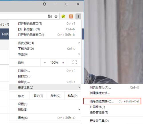The height and width of the screenshot is (124, 143).
Task: Click 复制(C) copy button
Action: coord(55,96)
